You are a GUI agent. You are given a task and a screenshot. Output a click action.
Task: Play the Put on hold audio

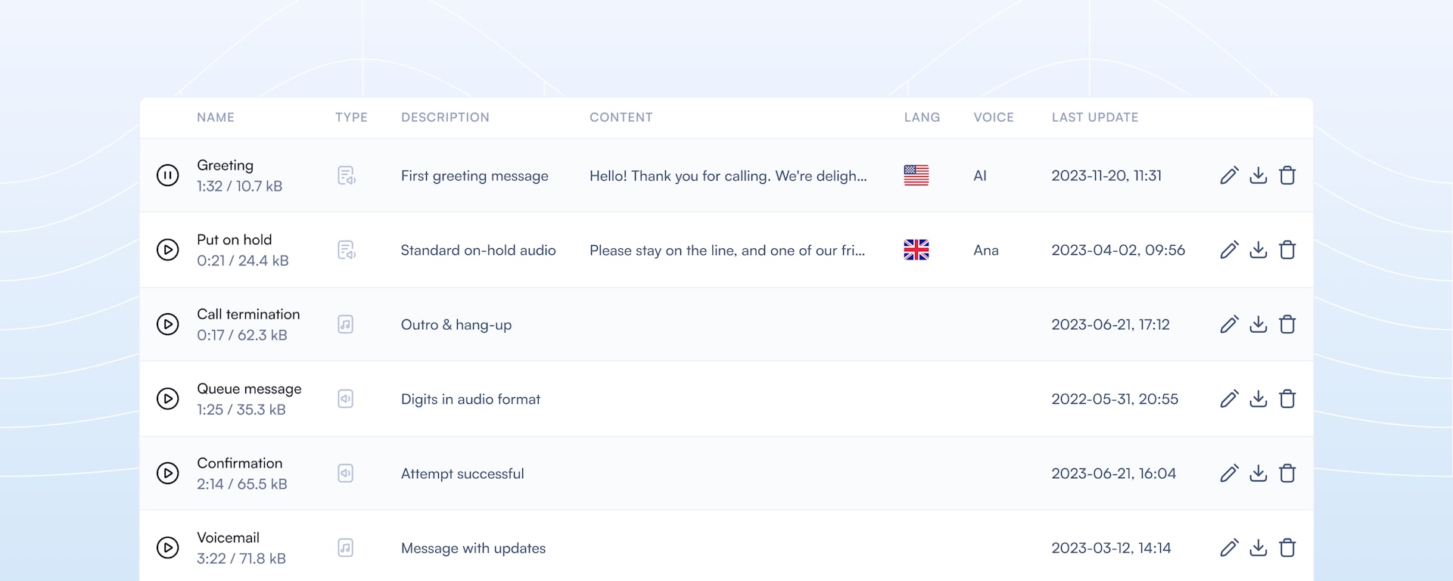(x=167, y=250)
